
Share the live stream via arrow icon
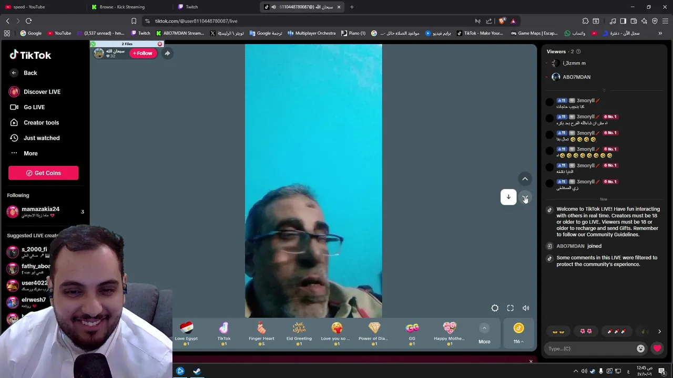tap(167, 53)
